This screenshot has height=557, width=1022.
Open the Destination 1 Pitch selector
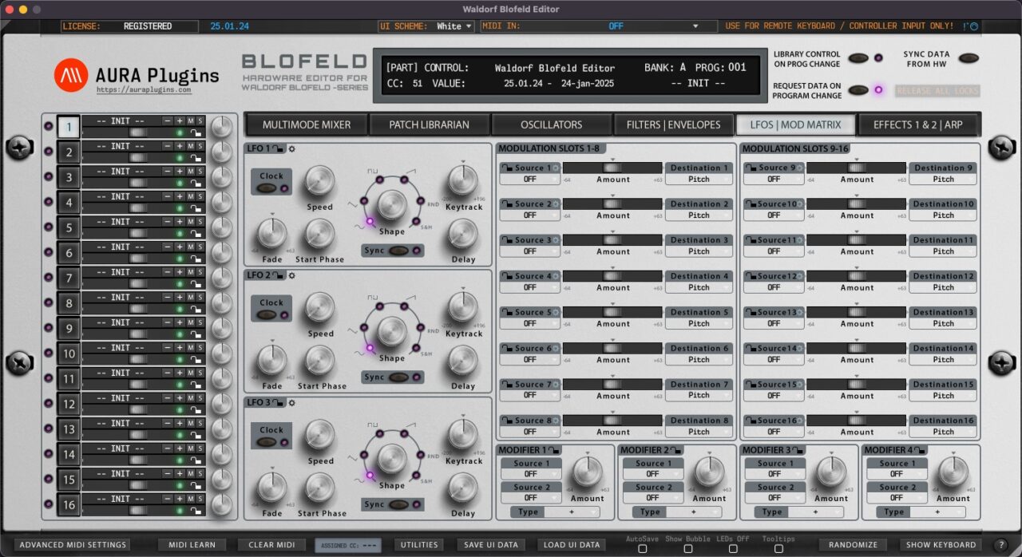[699, 179]
